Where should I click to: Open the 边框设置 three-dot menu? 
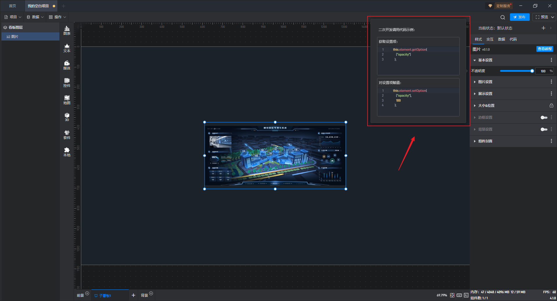click(551, 118)
